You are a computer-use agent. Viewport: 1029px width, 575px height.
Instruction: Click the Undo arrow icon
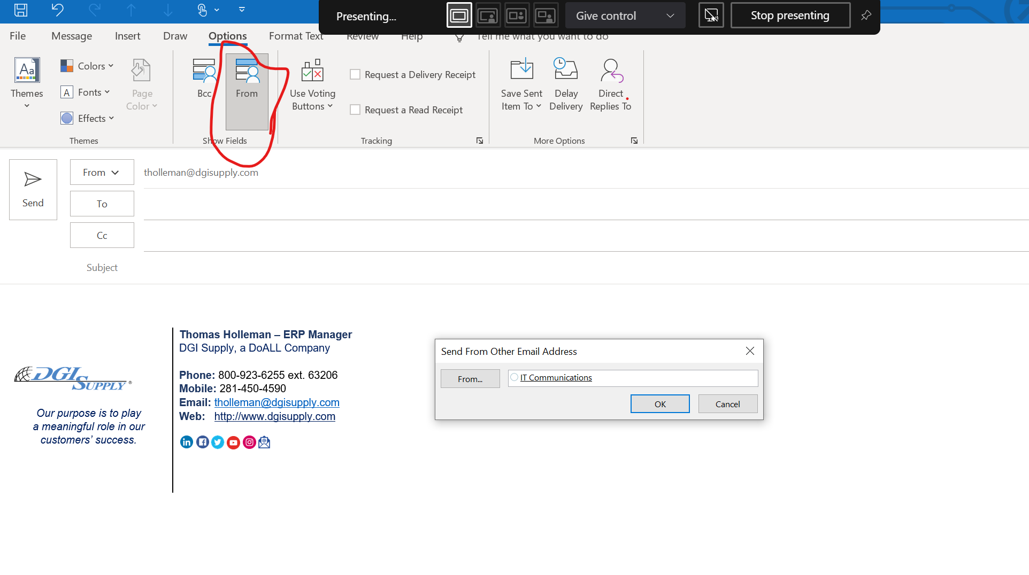pyautogui.click(x=57, y=10)
